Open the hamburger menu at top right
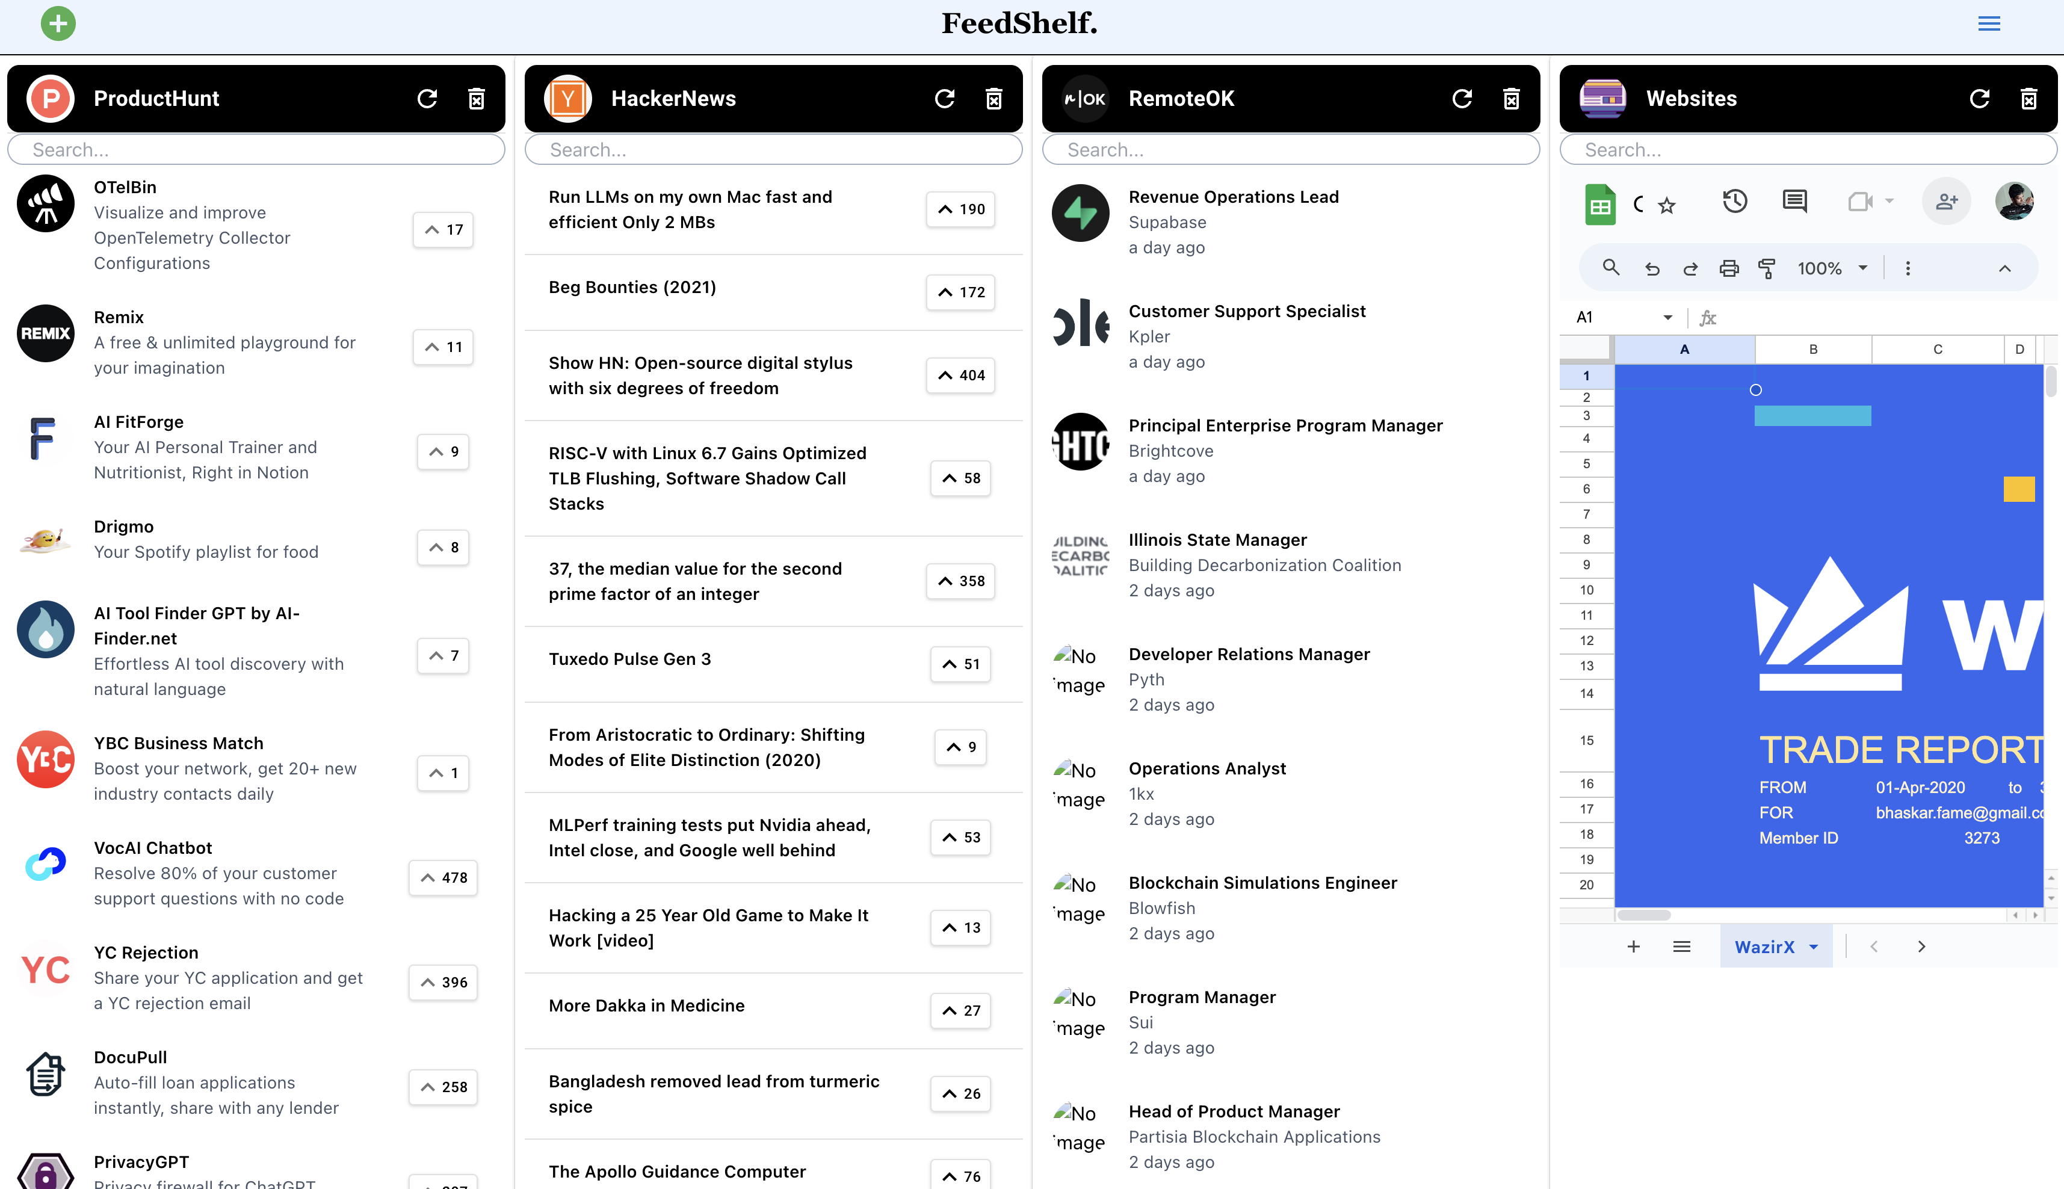This screenshot has width=2064, height=1189. tap(1989, 23)
